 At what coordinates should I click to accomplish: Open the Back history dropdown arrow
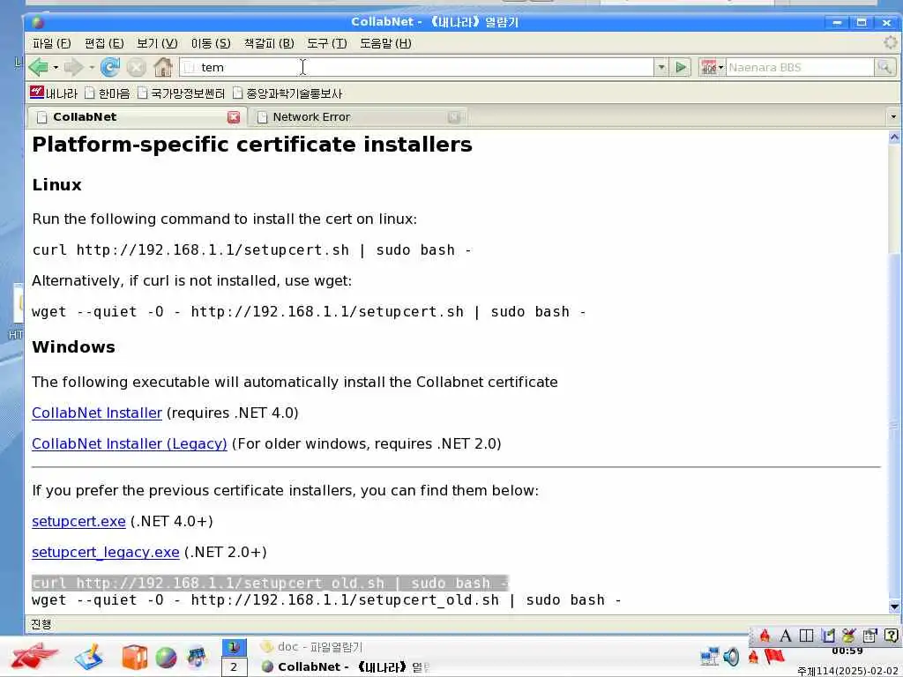(x=56, y=67)
